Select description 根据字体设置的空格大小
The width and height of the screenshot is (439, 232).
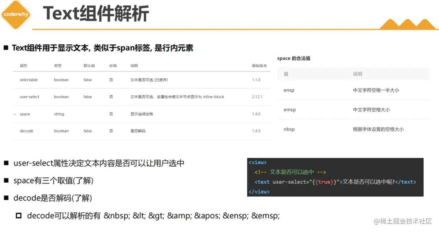click(x=378, y=129)
